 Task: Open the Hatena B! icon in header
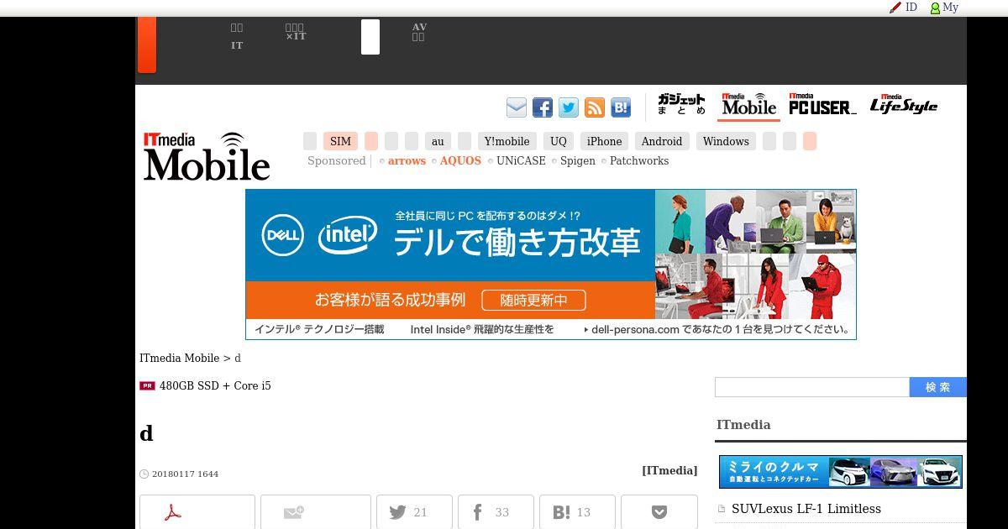coord(621,107)
